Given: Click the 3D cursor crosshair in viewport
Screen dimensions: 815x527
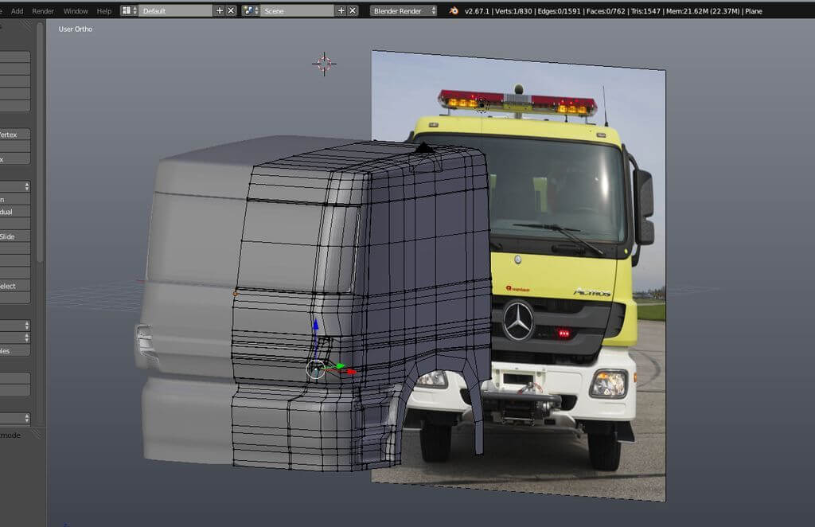Looking at the screenshot, I should pos(324,64).
